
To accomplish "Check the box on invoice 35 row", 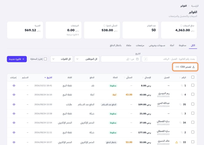I will pyautogui.click(x=193, y=104).
